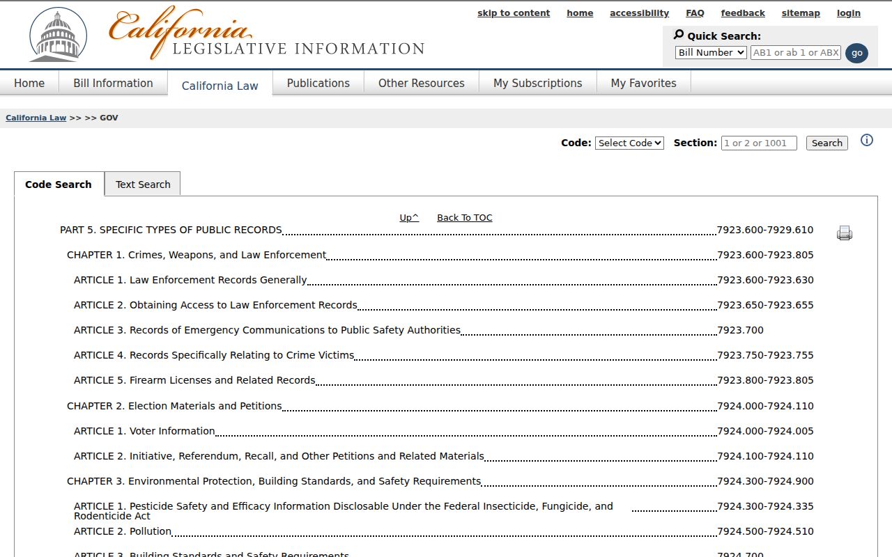The width and height of the screenshot is (892, 557).
Task: Click the login link
Action: click(x=849, y=13)
